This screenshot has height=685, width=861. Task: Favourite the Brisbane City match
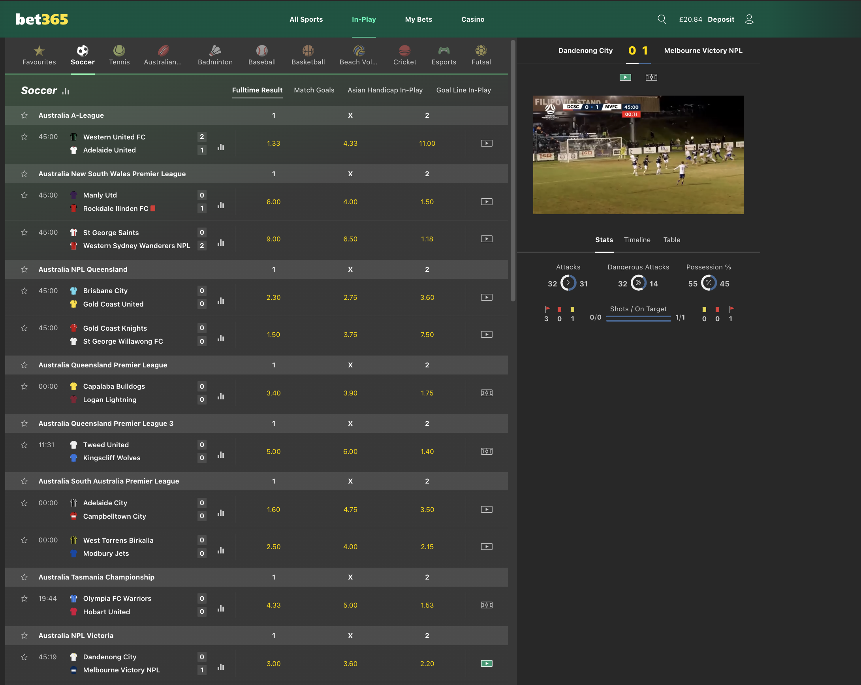point(24,291)
